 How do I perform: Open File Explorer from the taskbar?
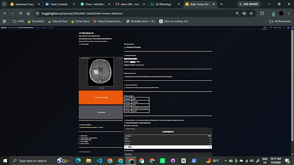pos(89,161)
